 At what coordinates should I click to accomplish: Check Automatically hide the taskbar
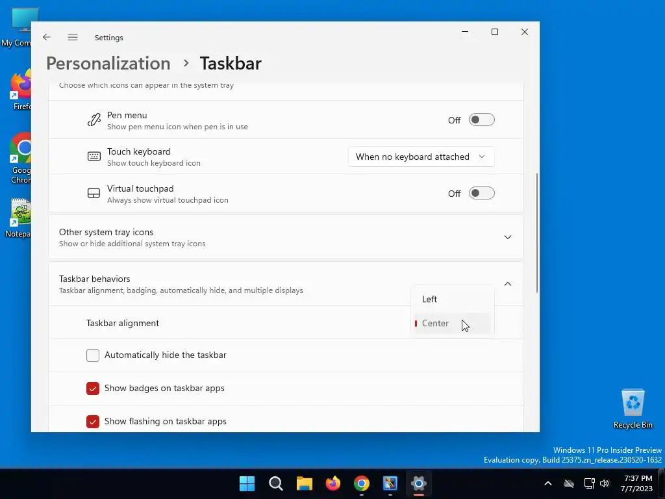click(x=93, y=355)
